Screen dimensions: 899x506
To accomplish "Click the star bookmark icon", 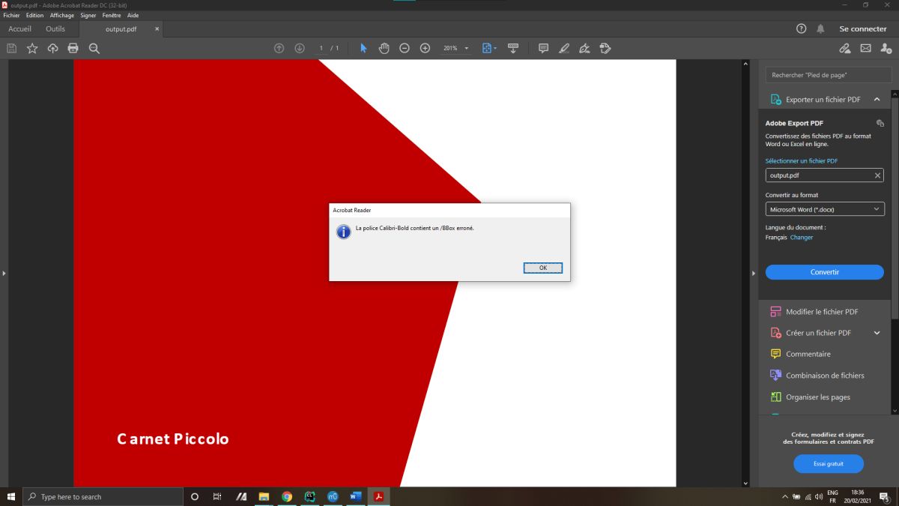I will tap(32, 48).
